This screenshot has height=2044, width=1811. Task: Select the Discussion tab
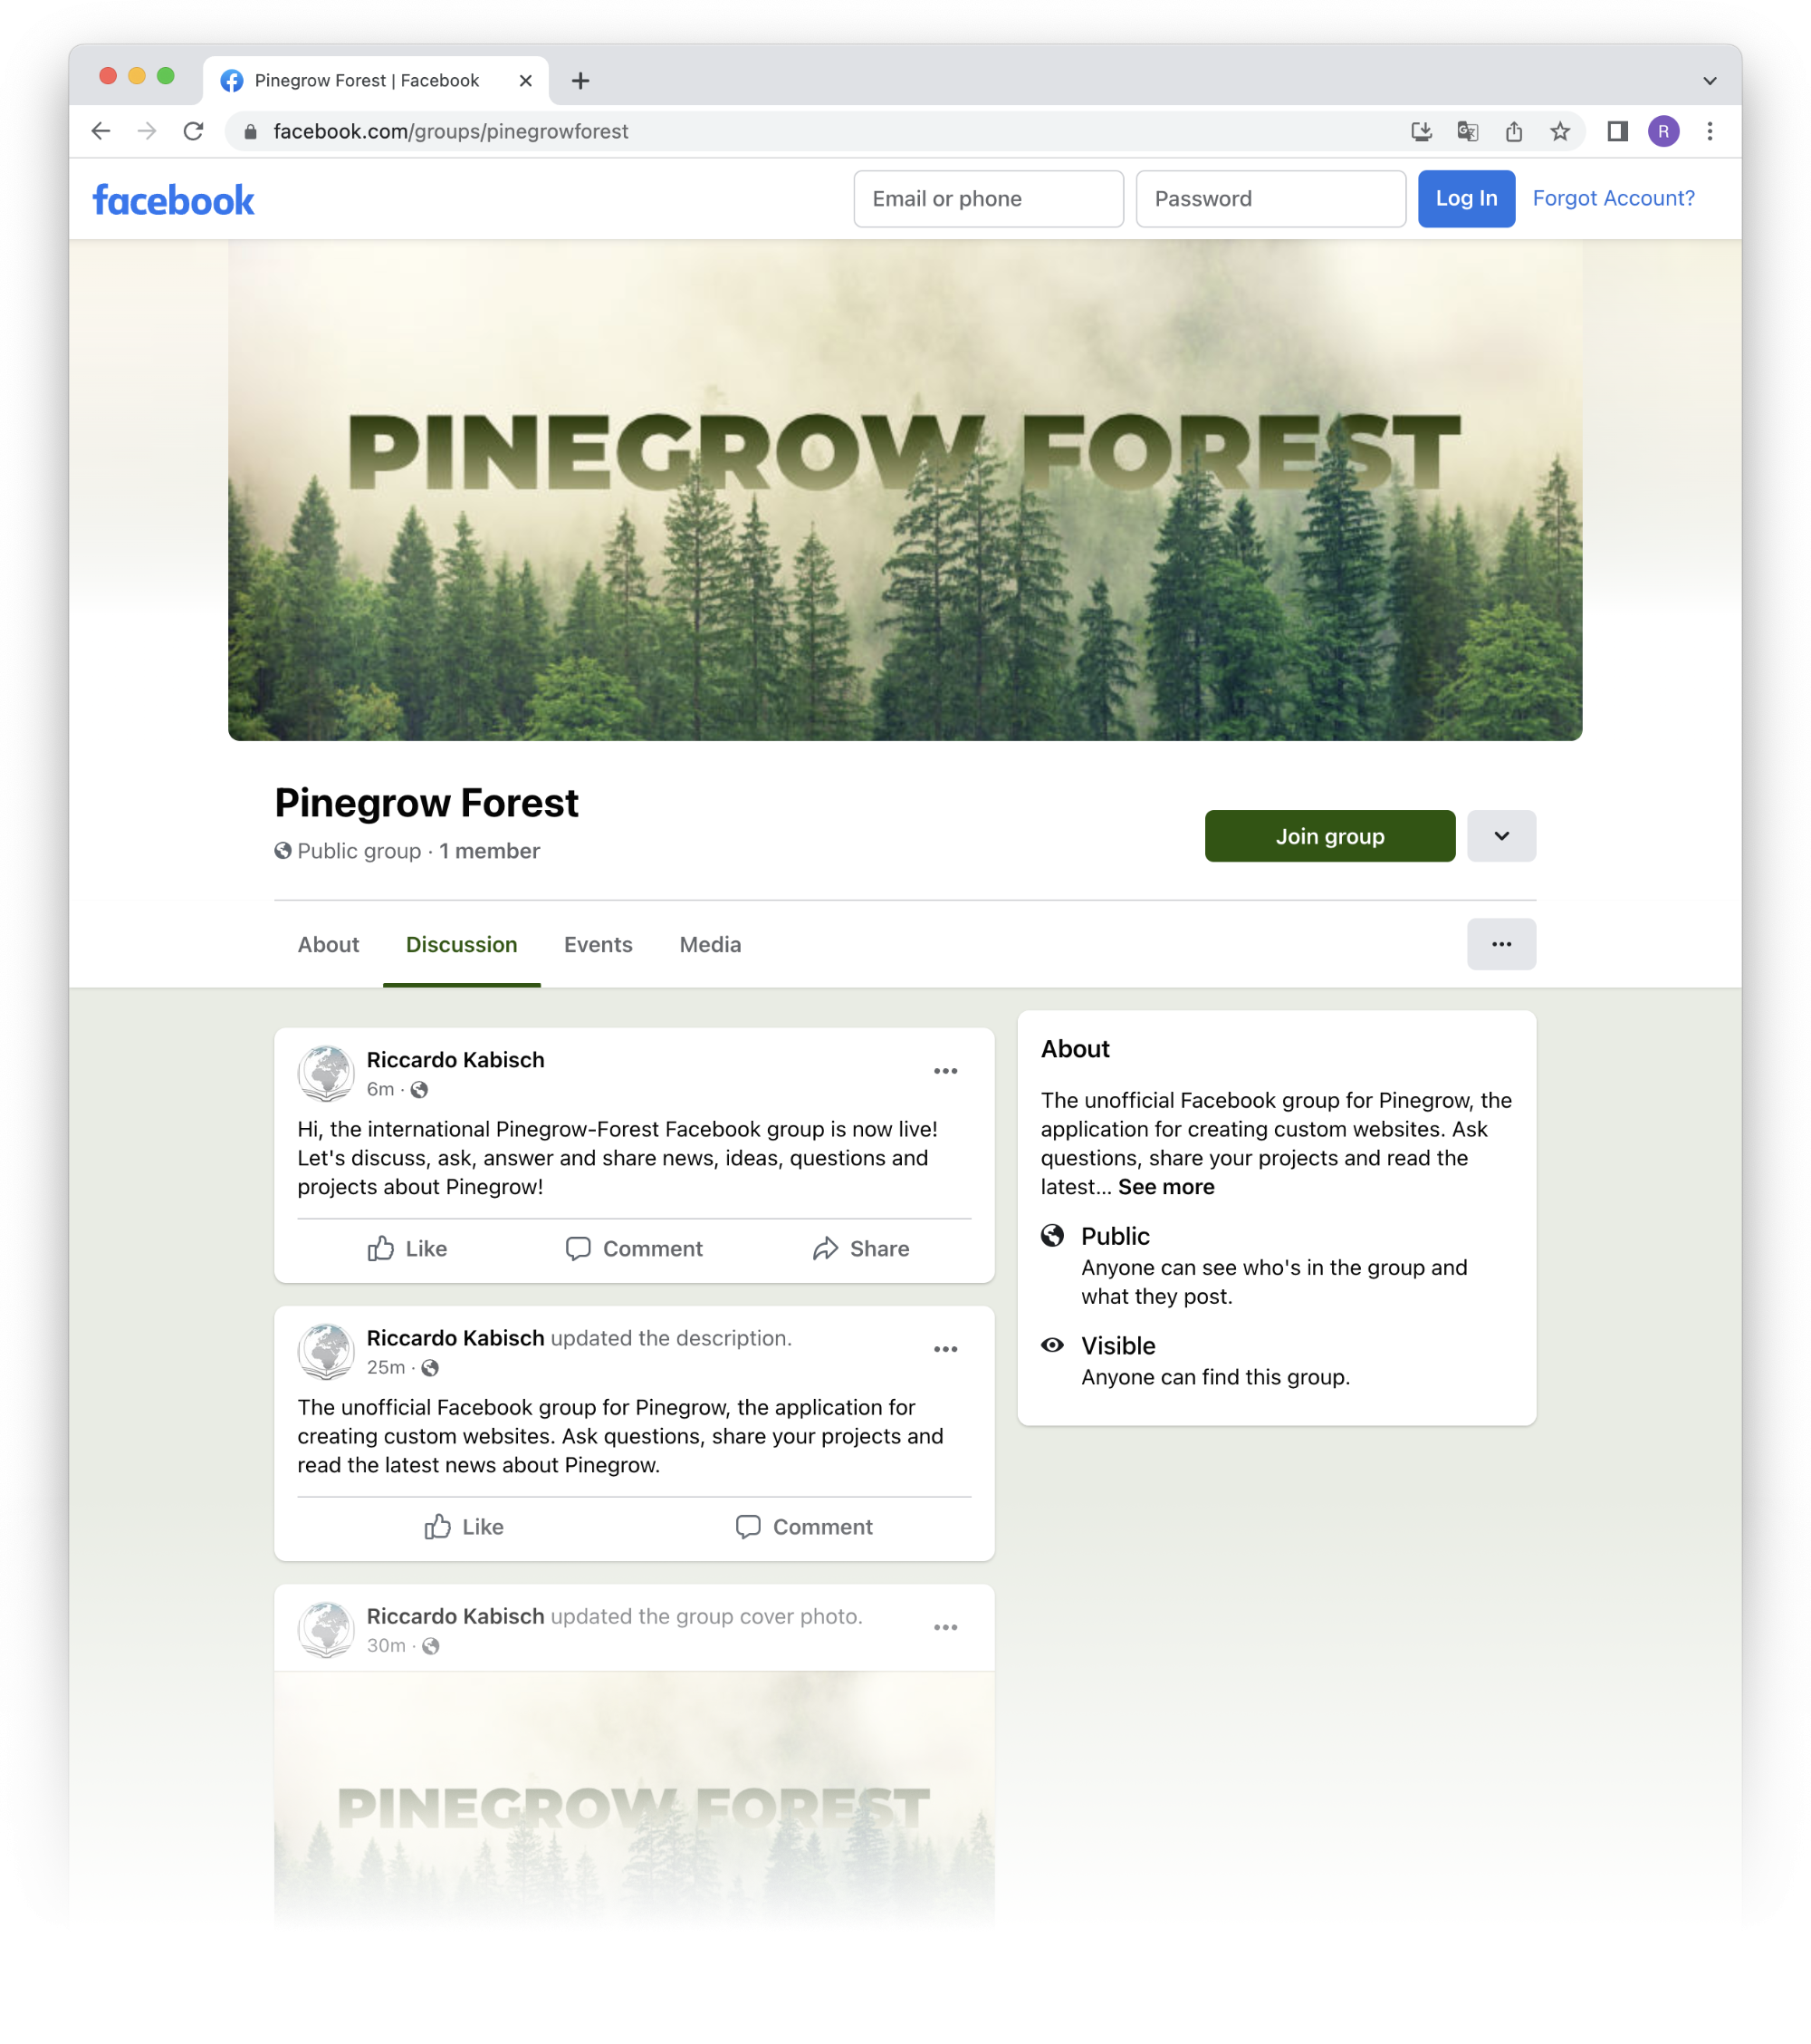(462, 944)
